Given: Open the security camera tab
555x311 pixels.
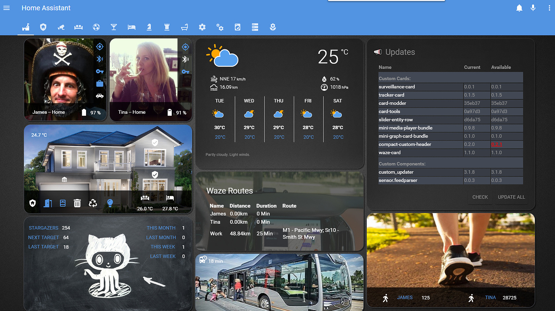Looking at the screenshot, I should tap(61, 27).
